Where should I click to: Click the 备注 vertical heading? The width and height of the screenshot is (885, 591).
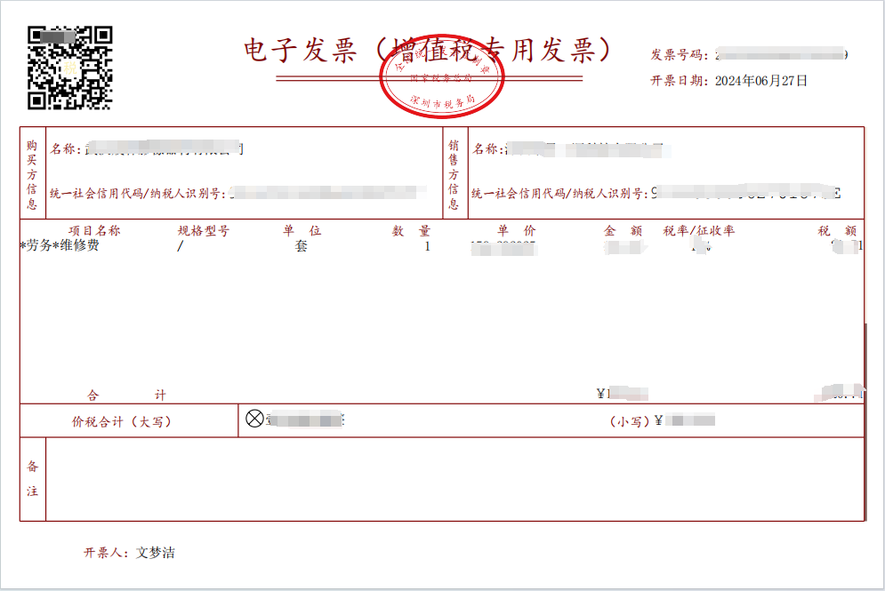pyautogui.click(x=32, y=479)
